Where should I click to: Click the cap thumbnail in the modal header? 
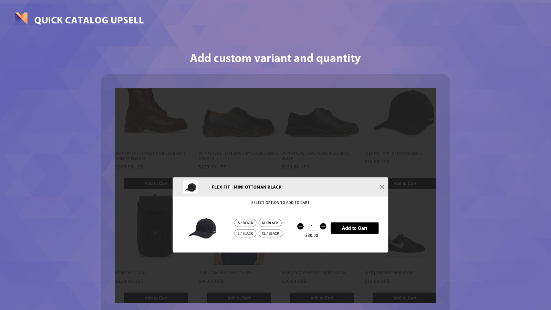tap(190, 187)
